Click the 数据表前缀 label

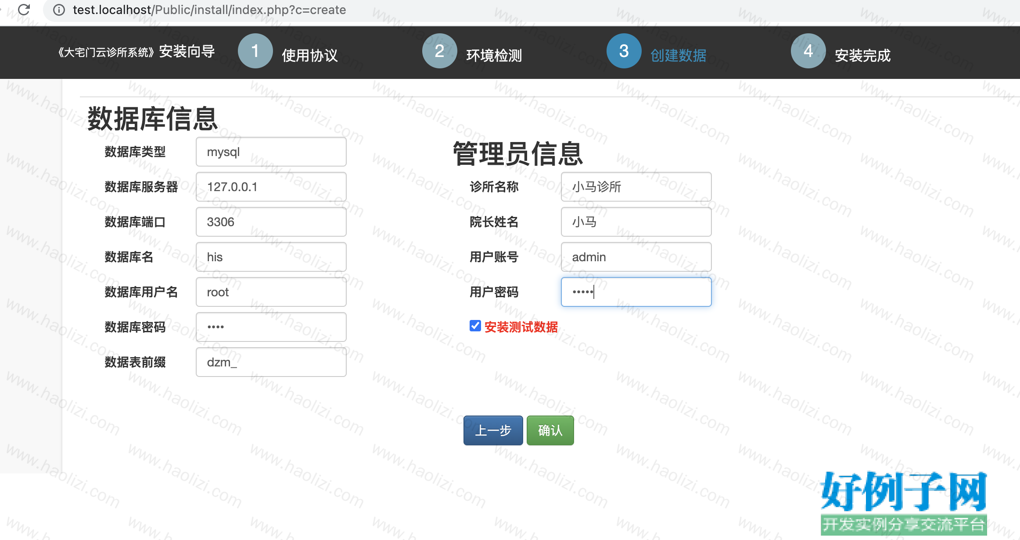[x=135, y=362]
